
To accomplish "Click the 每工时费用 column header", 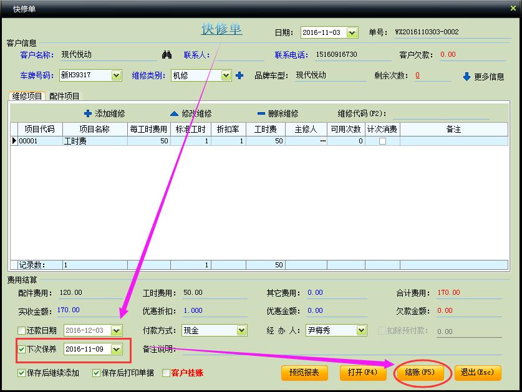I will point(149,129).
